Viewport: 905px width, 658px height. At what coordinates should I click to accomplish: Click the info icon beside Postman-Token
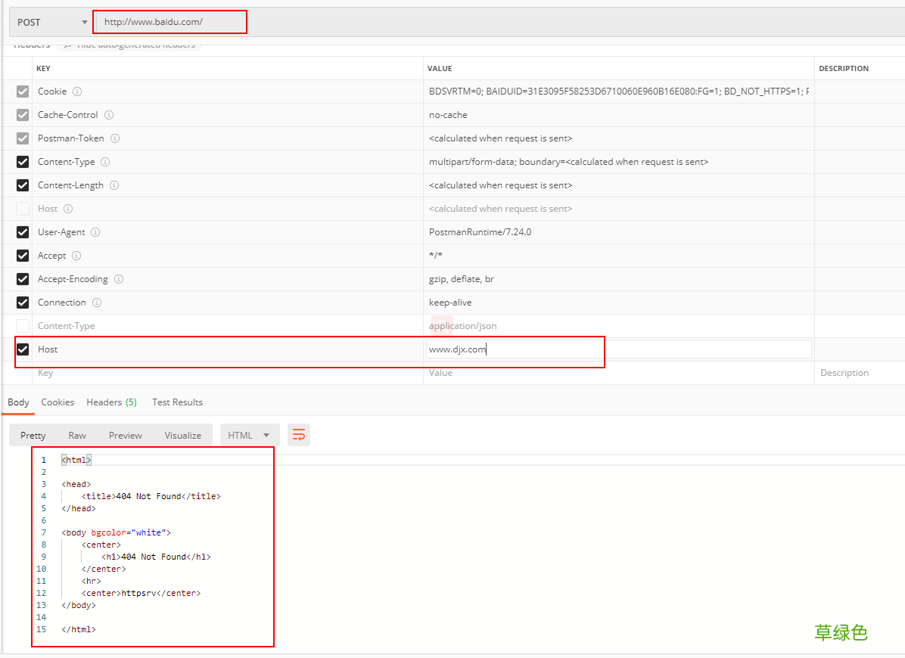pos(115,138)
